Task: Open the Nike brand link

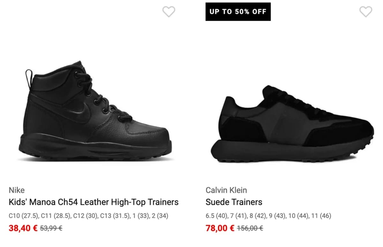Action: [17, 190]
